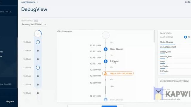Click the left sidebar scrollbar

tap(17, 63)
